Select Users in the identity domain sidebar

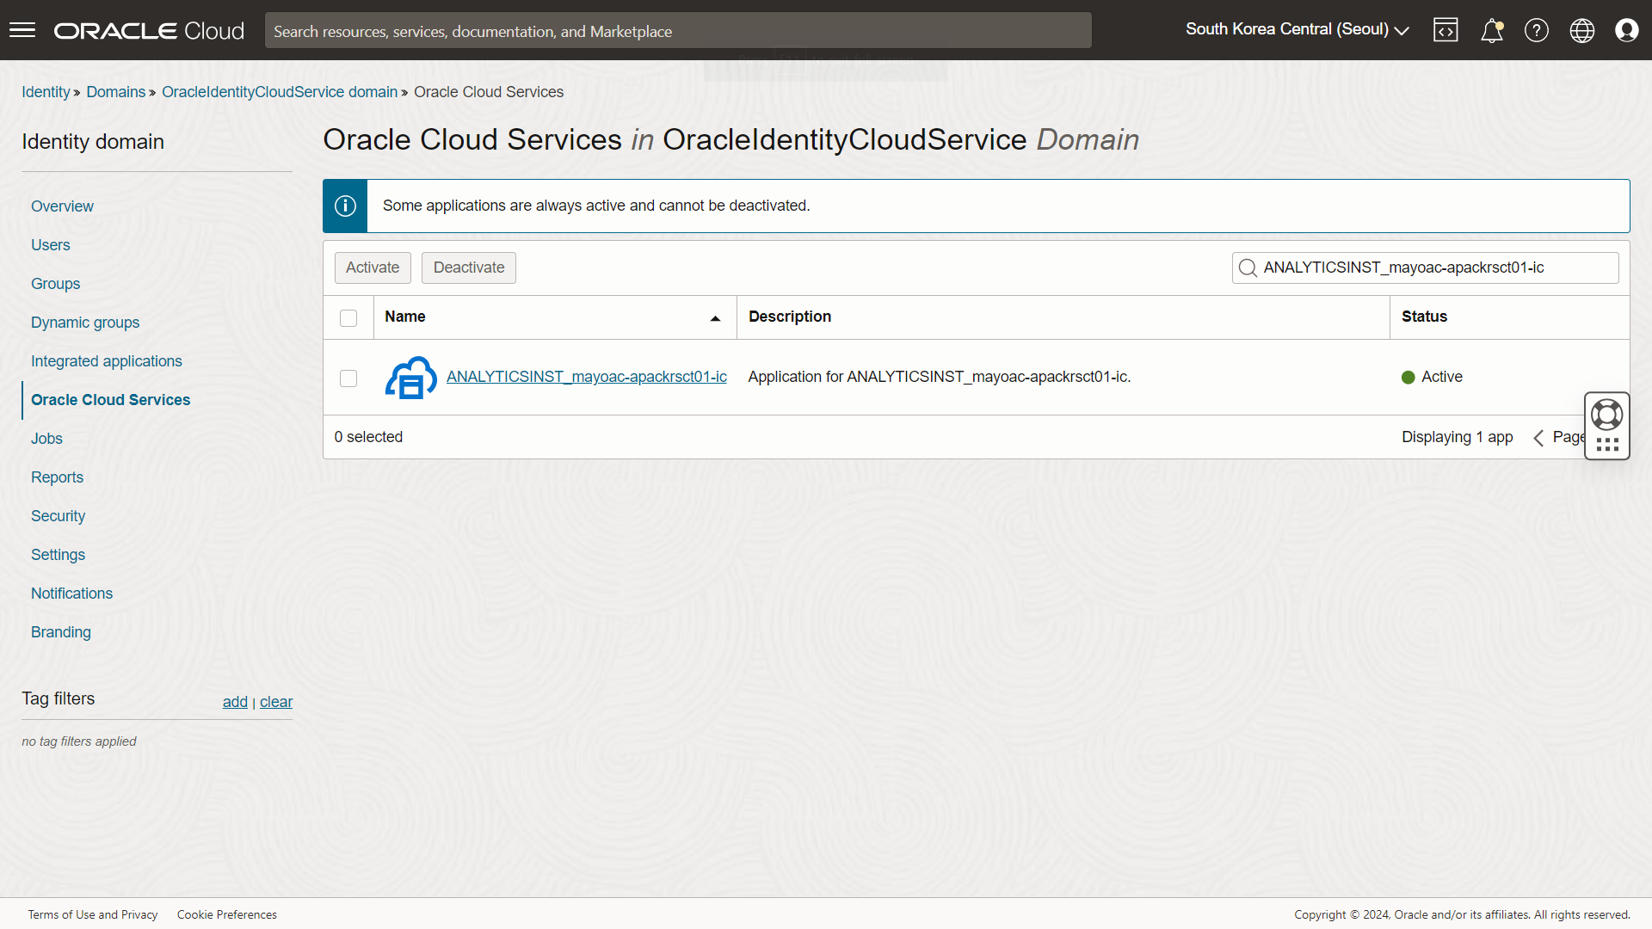point(50,244)
